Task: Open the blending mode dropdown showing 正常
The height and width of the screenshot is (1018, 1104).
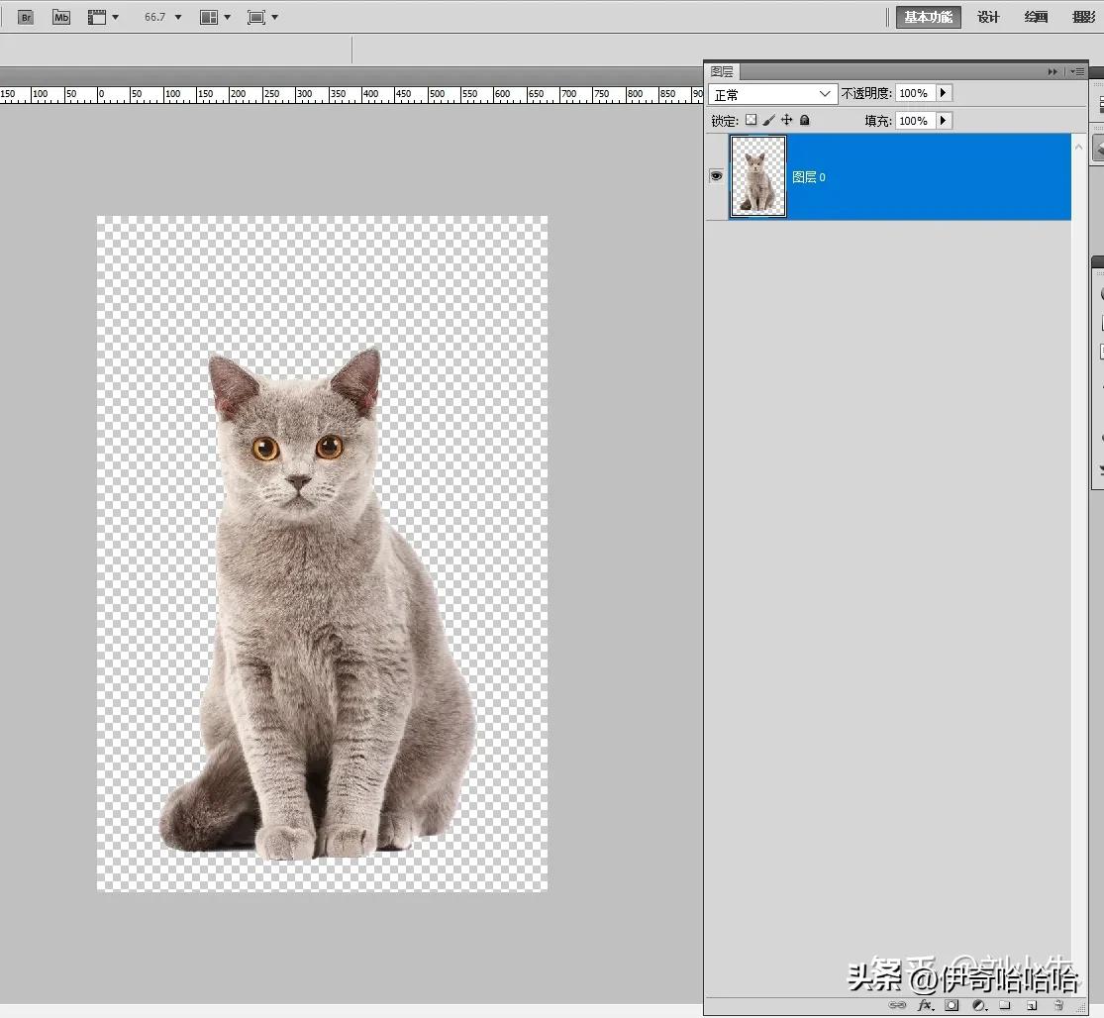Action: (x=772, y=92)
